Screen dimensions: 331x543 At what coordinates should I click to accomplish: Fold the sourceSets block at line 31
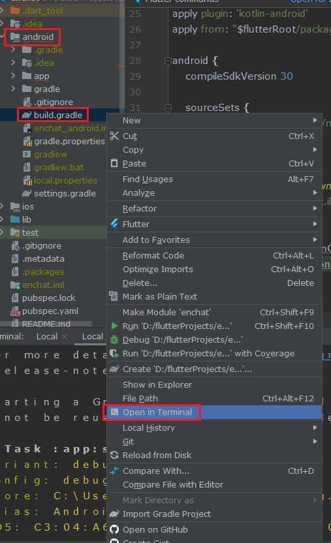(168, 108)
